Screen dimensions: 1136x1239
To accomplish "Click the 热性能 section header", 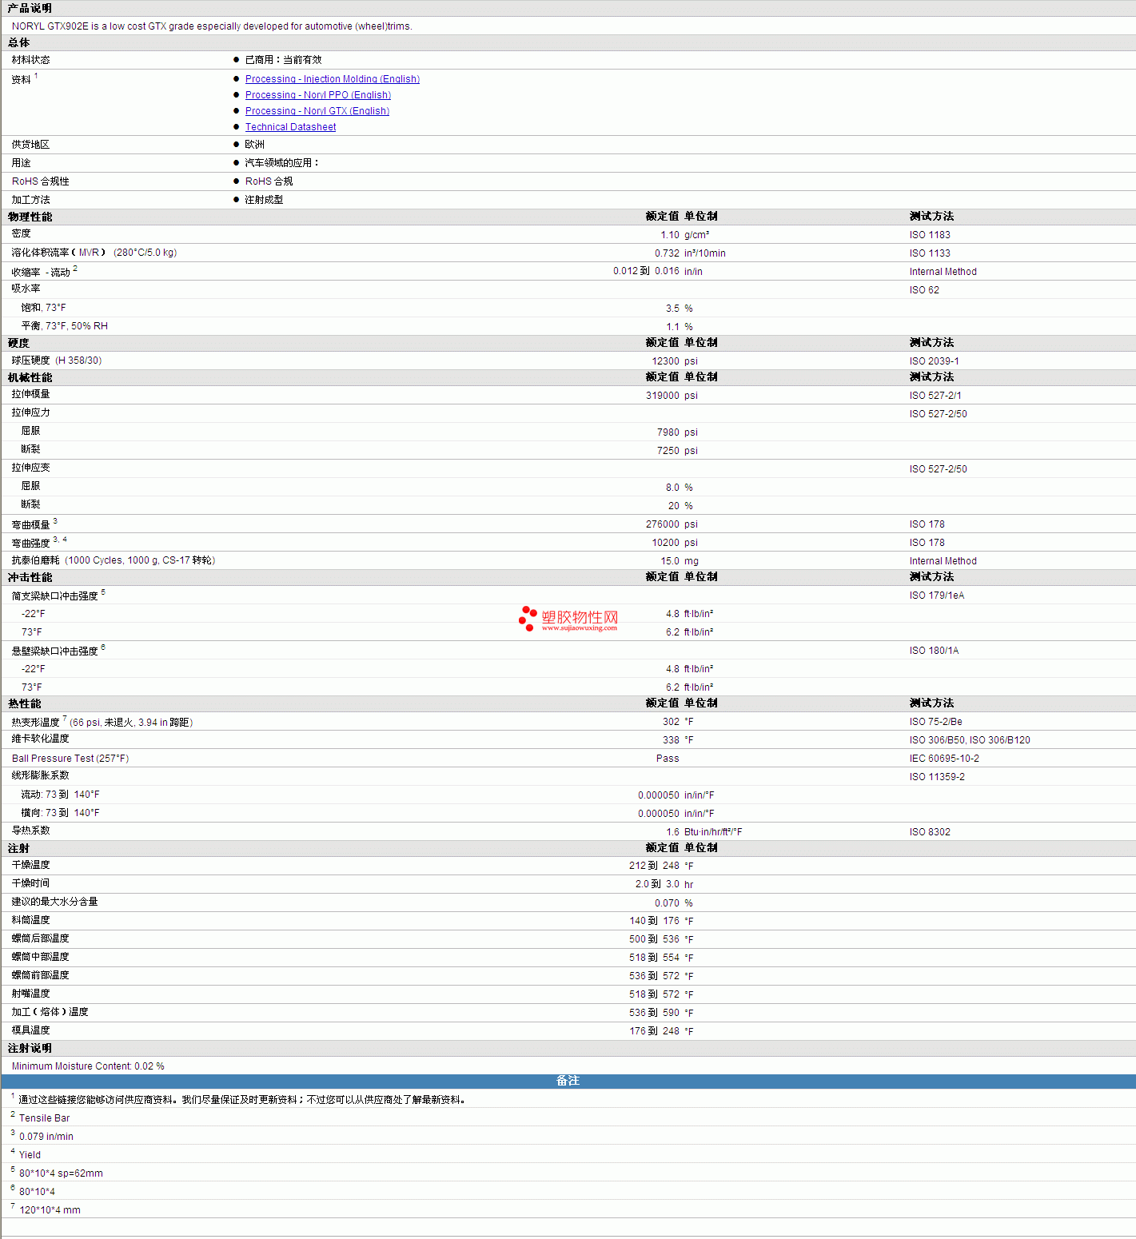I will [x=24, y=703].
